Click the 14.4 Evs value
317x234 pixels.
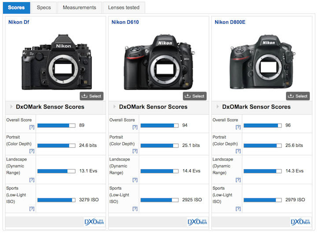[x=192, y=171]
